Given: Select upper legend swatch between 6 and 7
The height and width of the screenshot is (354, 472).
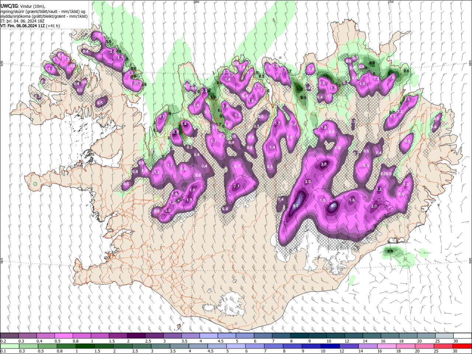Looking at the screenshot, I should click(x=263, y=336).
